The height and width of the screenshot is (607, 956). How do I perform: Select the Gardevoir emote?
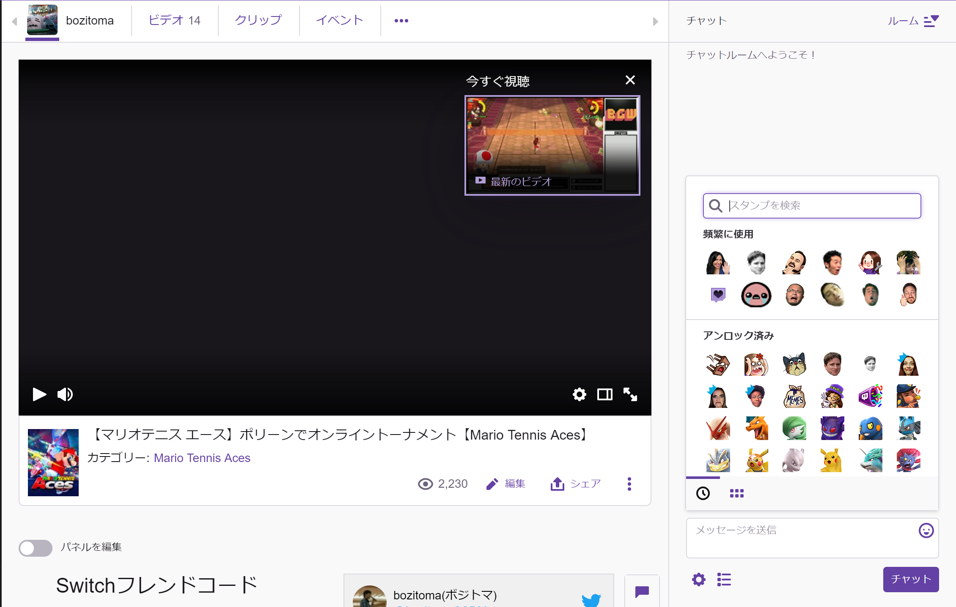pyautogui.click(x=794, y=428)
